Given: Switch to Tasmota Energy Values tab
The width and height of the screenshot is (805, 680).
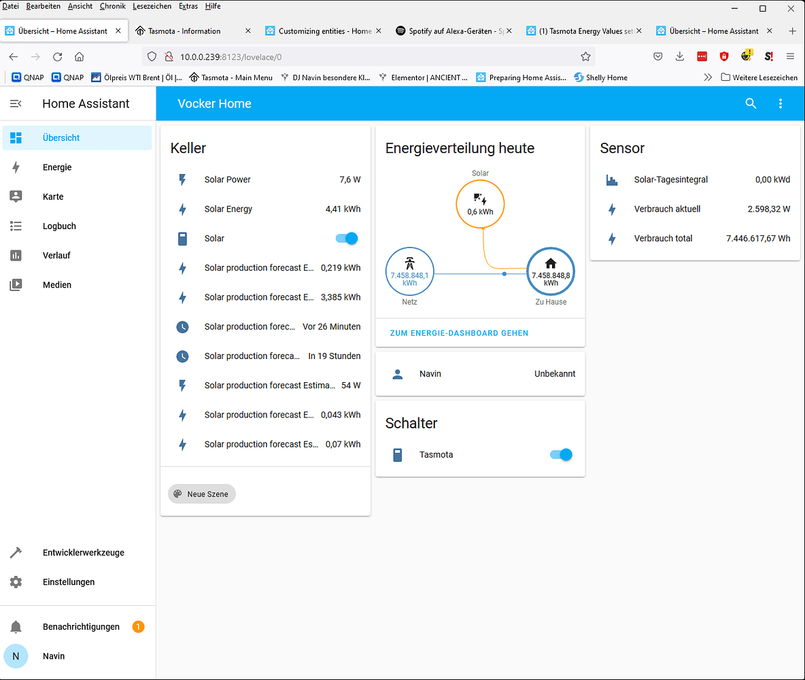Looking at the screenshot, I should [x=584, y=31].
